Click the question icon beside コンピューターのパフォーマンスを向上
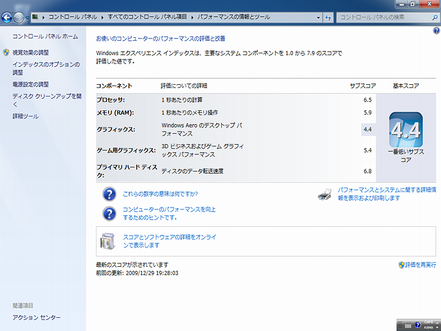The width and height of the screenshot is (441, 331). 110,214
